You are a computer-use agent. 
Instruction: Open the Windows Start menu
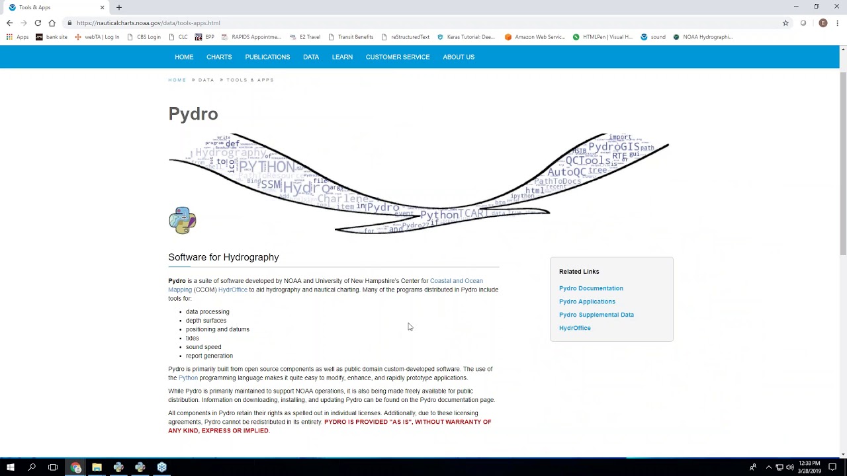pos(11,467)
